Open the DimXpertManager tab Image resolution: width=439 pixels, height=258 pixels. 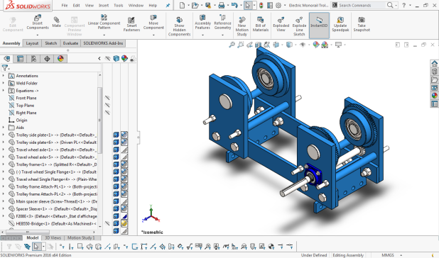point(47,59)
